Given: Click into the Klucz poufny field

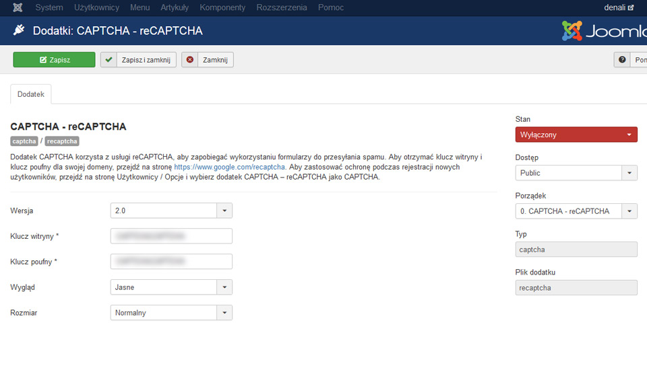Looking at the screenshot, I should coord(171,262).
